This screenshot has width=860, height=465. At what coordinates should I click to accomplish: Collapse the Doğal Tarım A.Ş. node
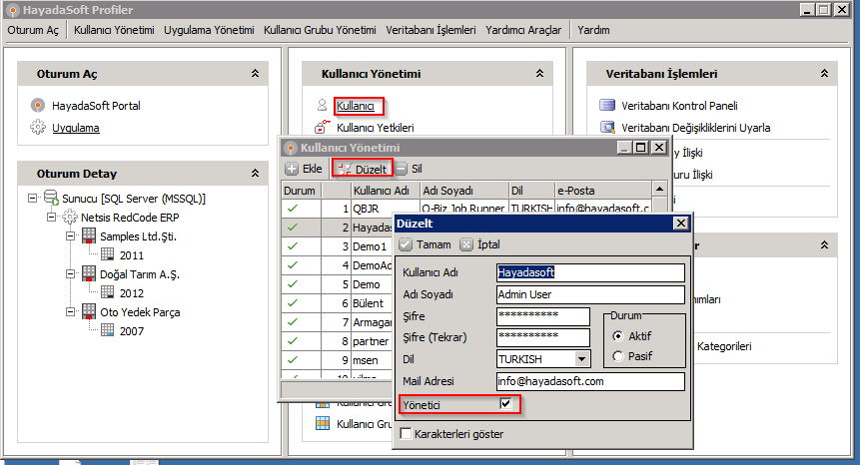pos(70,273)
